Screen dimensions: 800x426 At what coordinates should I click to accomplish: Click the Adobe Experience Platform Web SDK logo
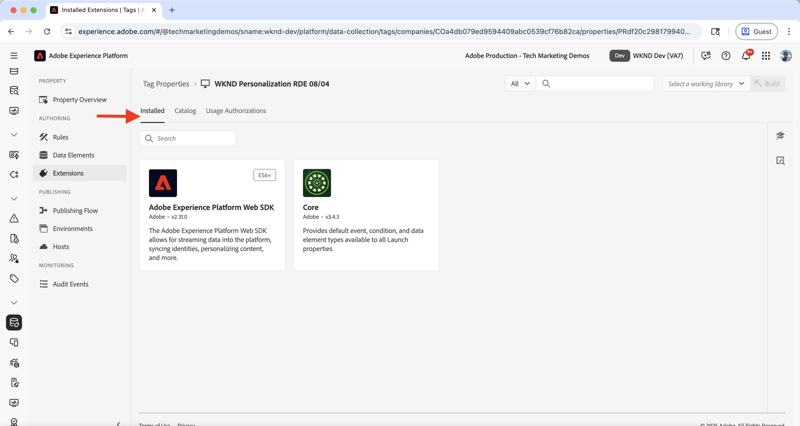pos(163,183)
